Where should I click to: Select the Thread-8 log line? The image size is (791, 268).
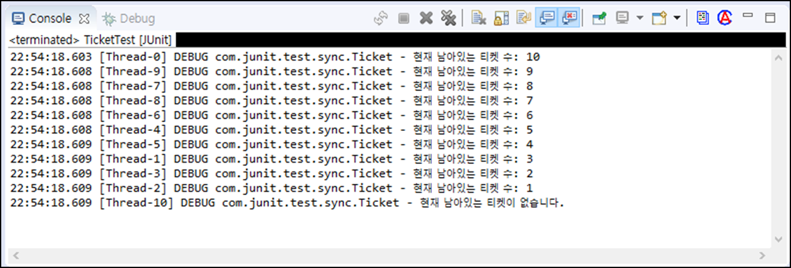click(272, 100)
